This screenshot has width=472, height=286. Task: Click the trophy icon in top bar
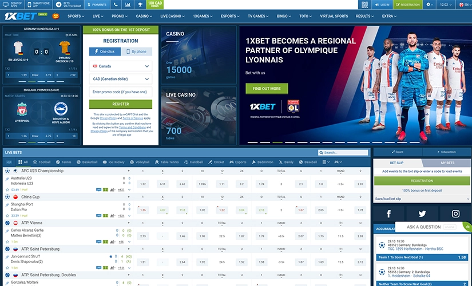140,5
